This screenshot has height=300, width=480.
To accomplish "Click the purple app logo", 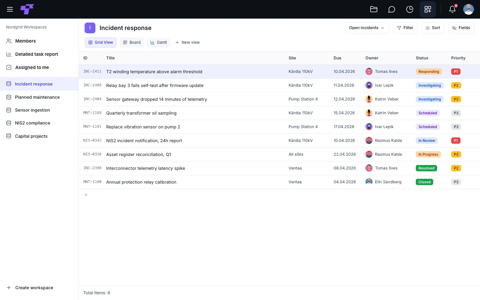I will point(27,9).
